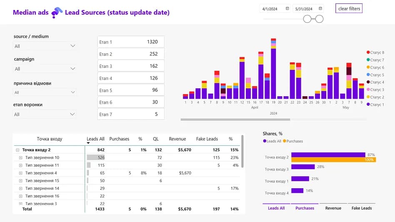This screenshot has width=395, height=222.
Task: Open the end date calendar picker icon
Action: pyautogui.click(x=320, y=8)
